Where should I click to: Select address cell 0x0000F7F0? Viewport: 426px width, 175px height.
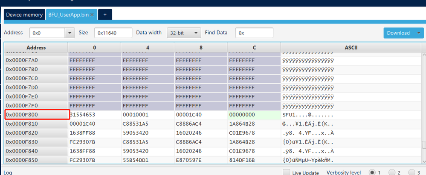pyautogui.click(x=36, y=106)
